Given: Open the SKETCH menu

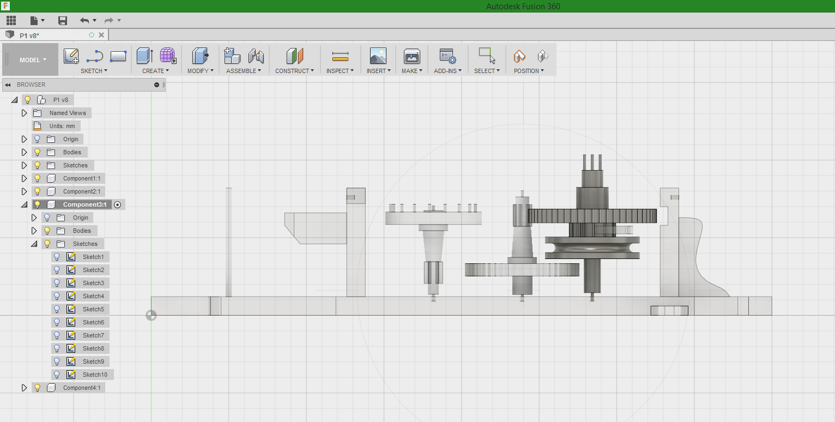Looking at the screenshot, I should coord(94,71).
